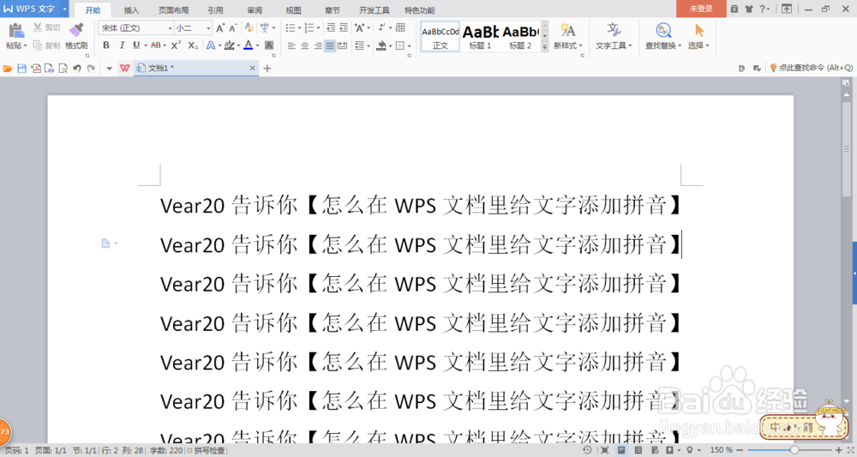Viewport: 857px width, 457px height.
Task: Open the 开发工具 (Developer) tab
Action: click(x=375, y=9)
